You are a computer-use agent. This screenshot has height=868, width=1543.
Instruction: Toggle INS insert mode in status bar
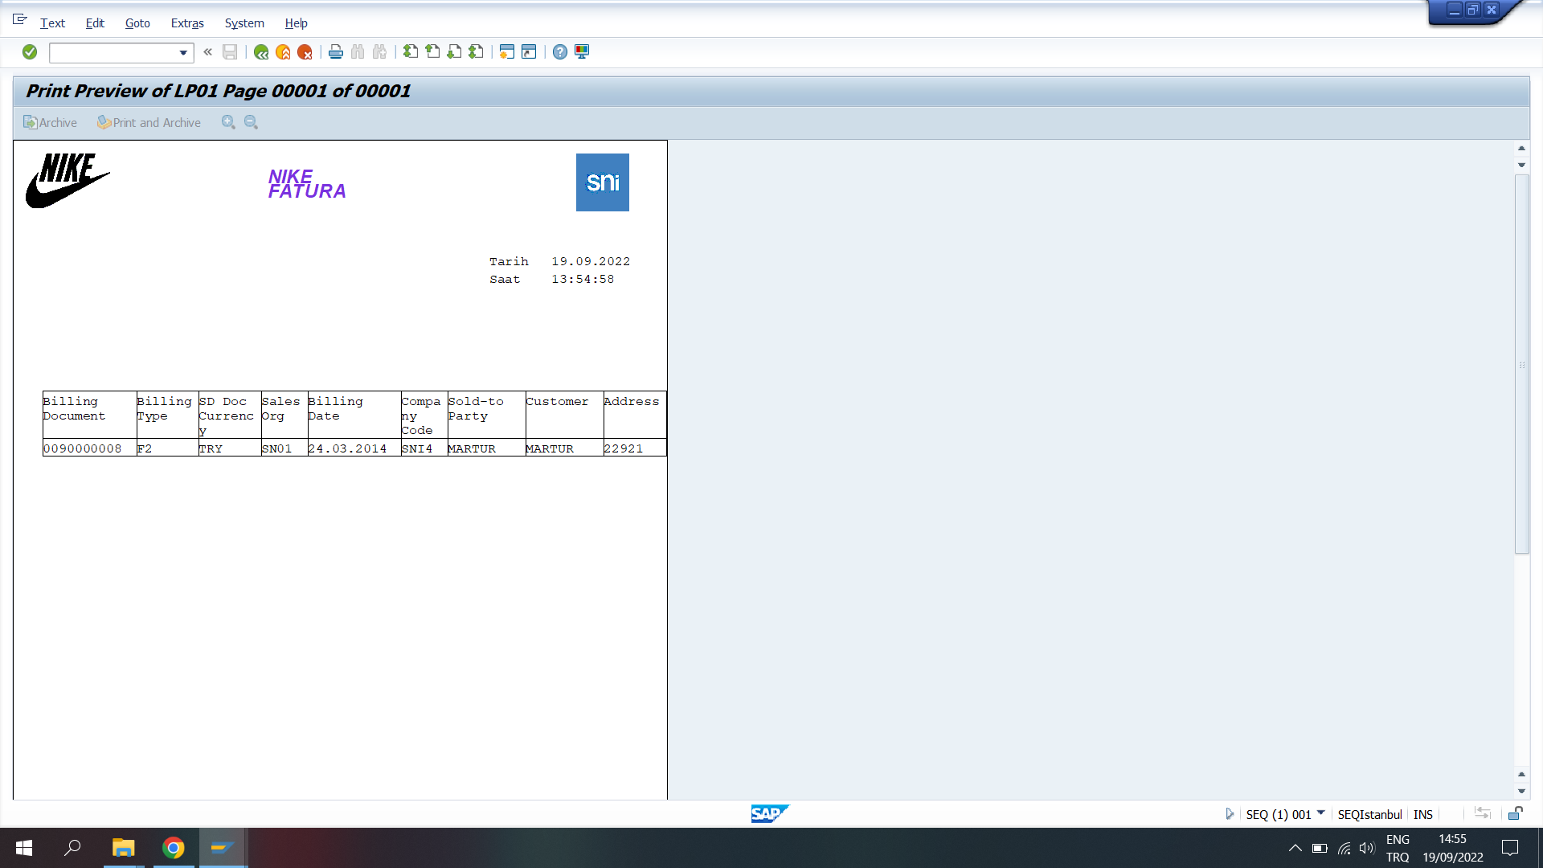[x=1422, y=814]
